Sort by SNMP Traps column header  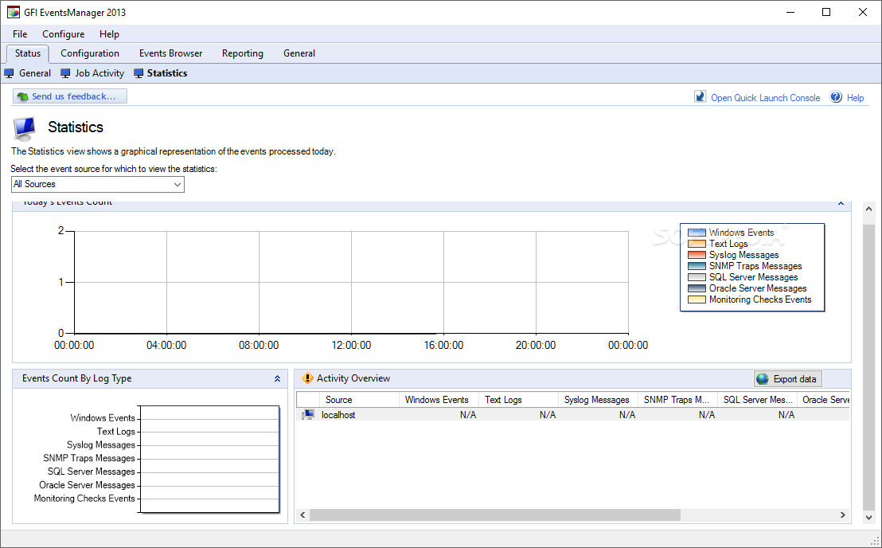(x=677, y=400)
